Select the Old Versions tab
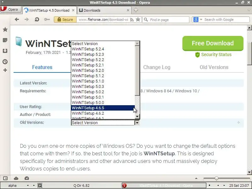This screenshot has height=189, width=252. 214,67
